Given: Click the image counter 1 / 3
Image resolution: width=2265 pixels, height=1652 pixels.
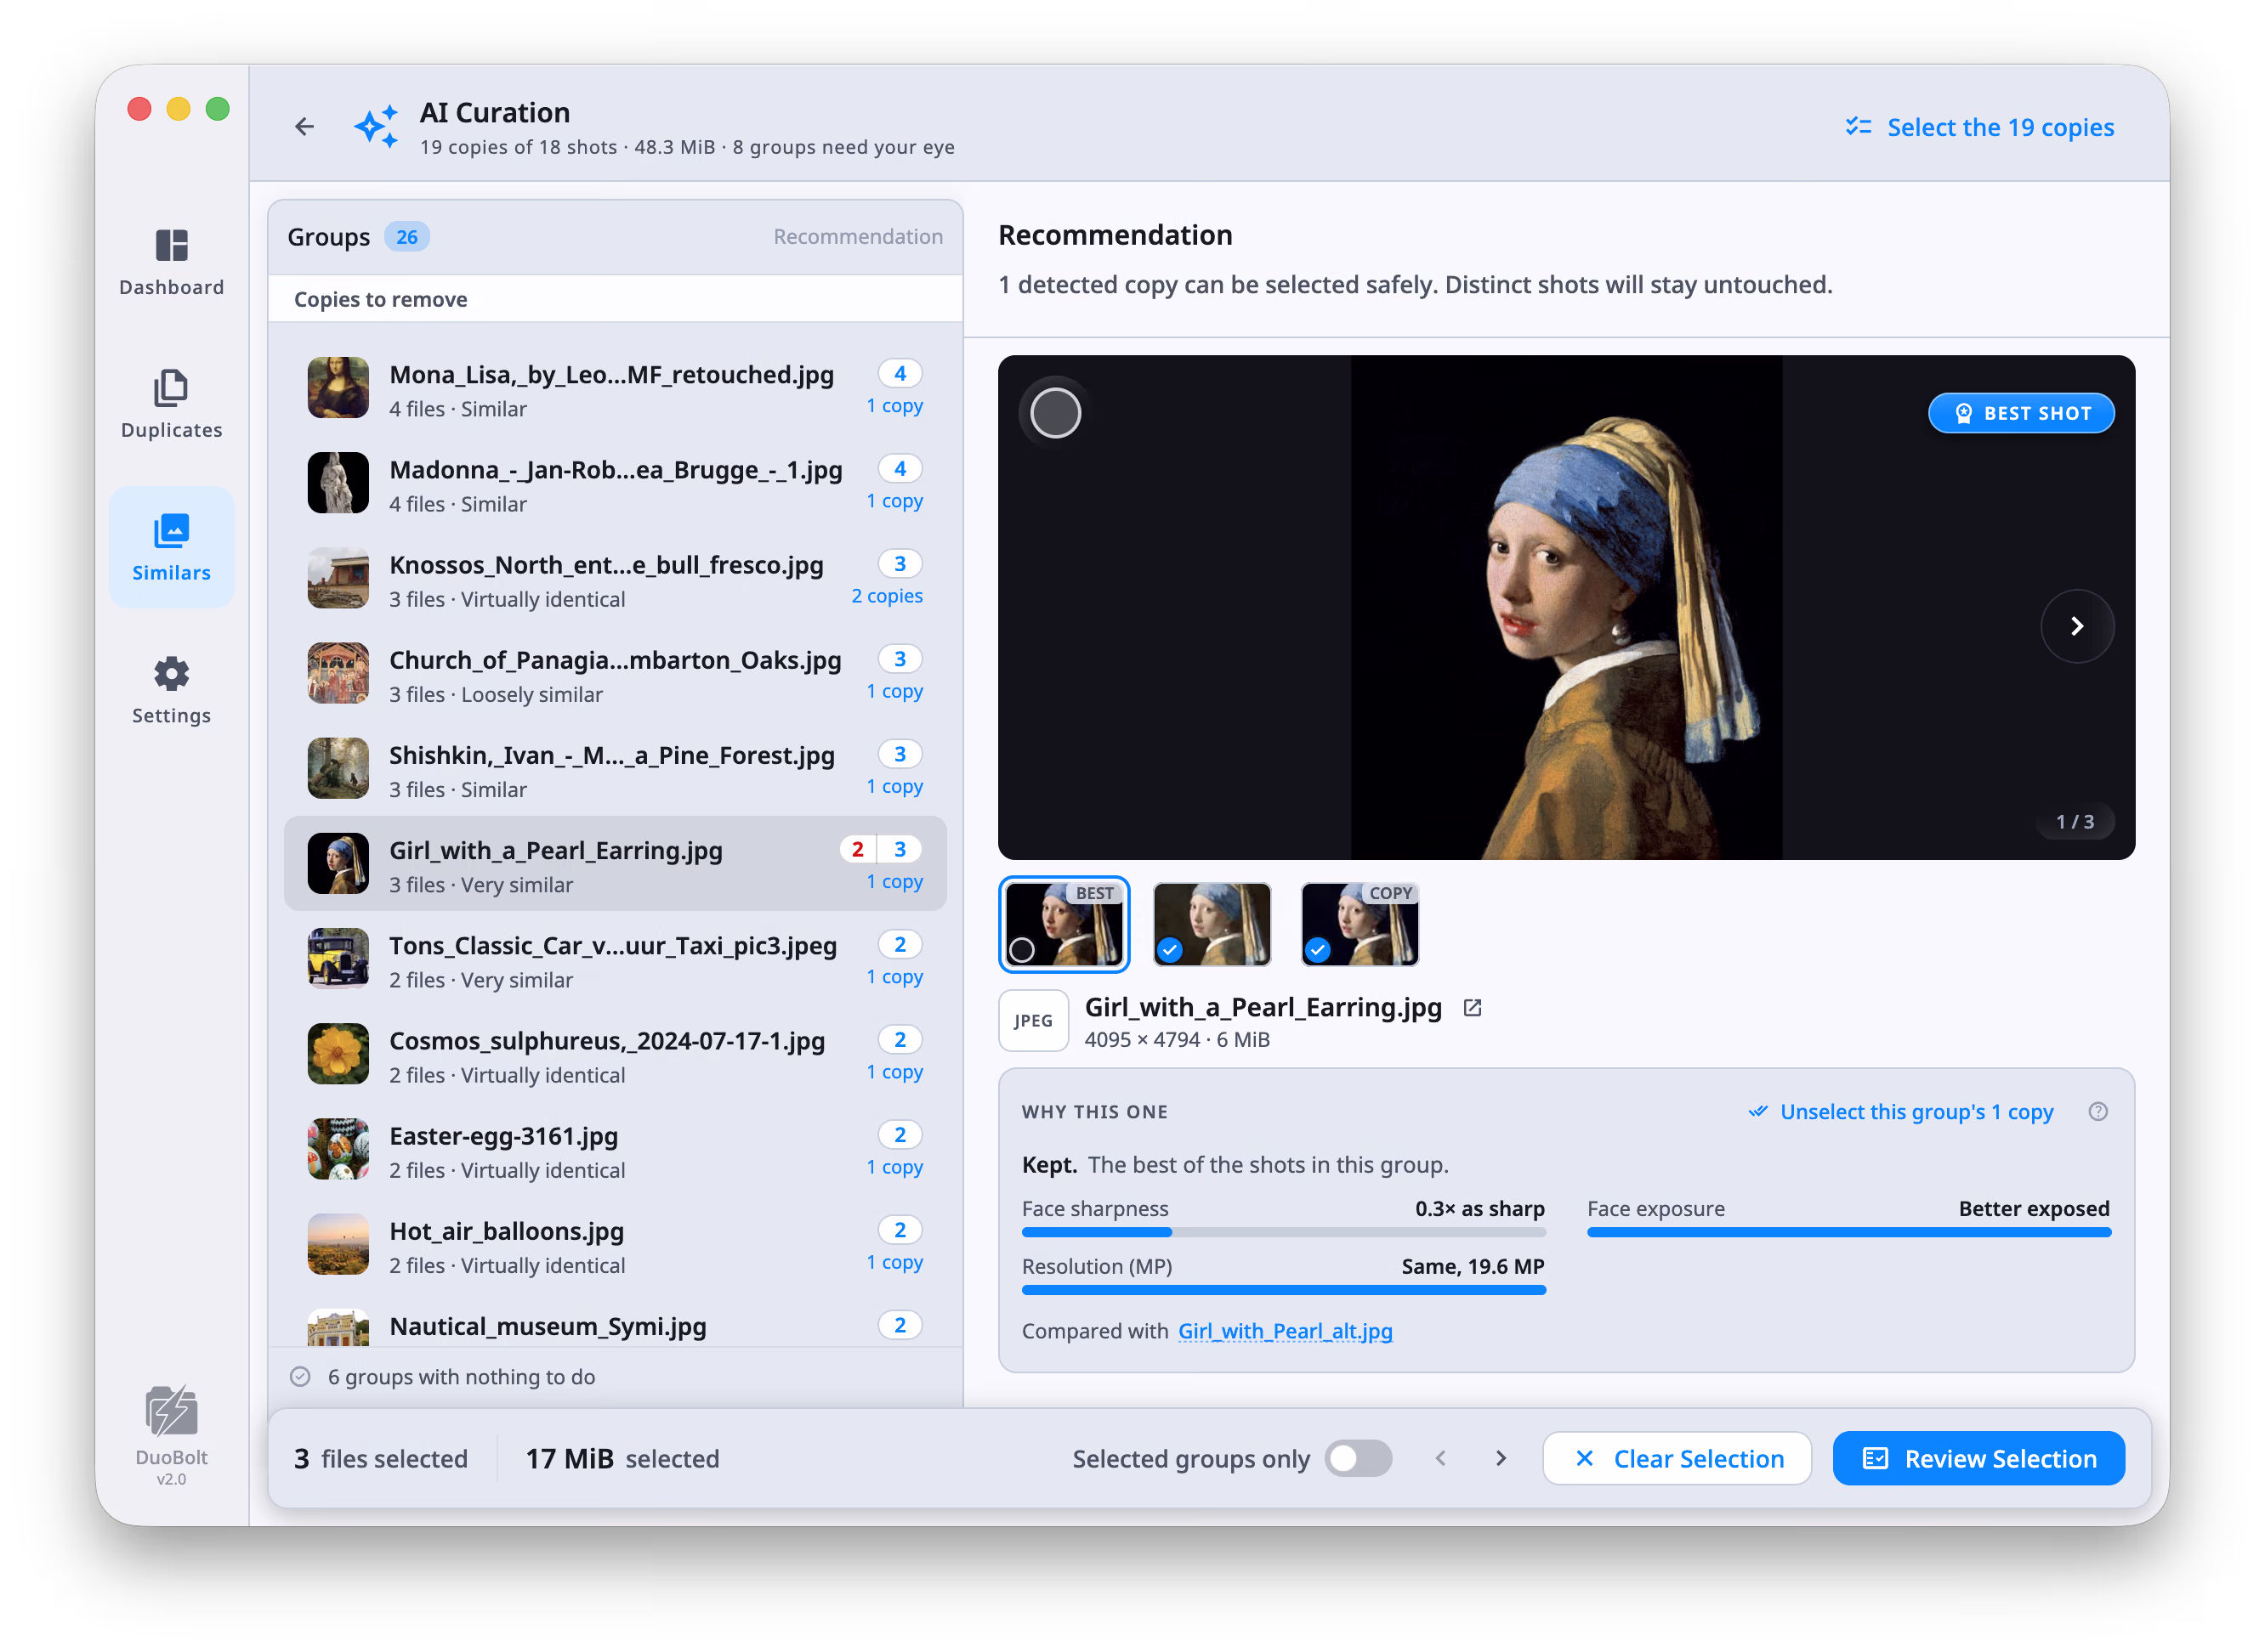Looking at the screenshot, I should pos(2074,822).
